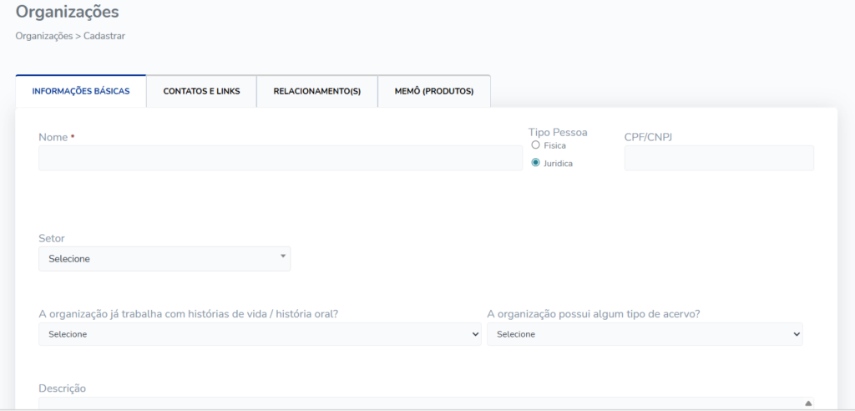Image resolution: width=855 pixels, height=411 pixels.
Task: Click inside the Descrição text area
Action: point(417,403)
